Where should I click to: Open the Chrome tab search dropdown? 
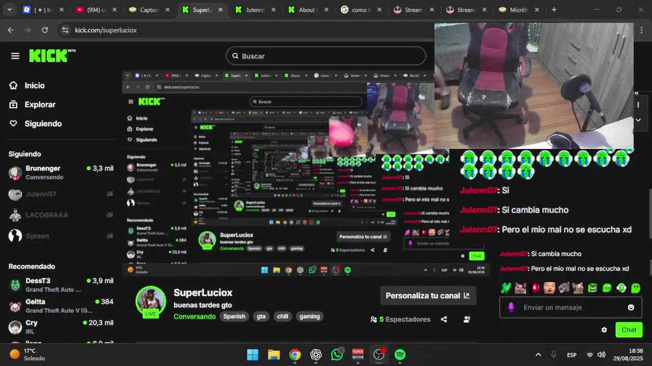tap(10, 10)
